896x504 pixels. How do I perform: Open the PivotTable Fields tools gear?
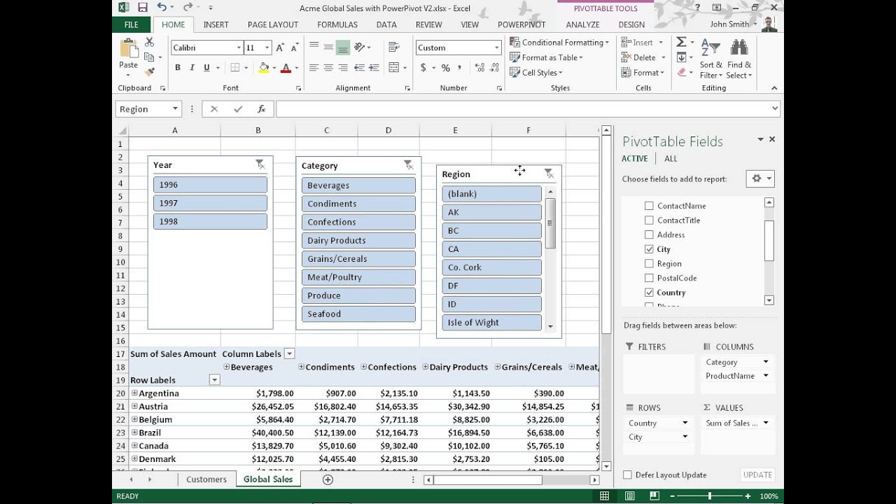click(760, 178)
